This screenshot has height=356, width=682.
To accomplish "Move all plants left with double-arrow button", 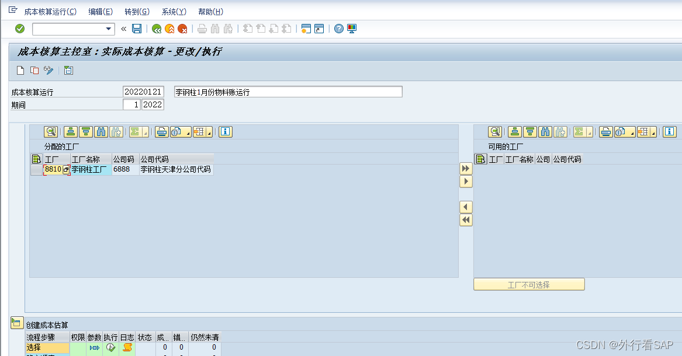I will [466, 220].
